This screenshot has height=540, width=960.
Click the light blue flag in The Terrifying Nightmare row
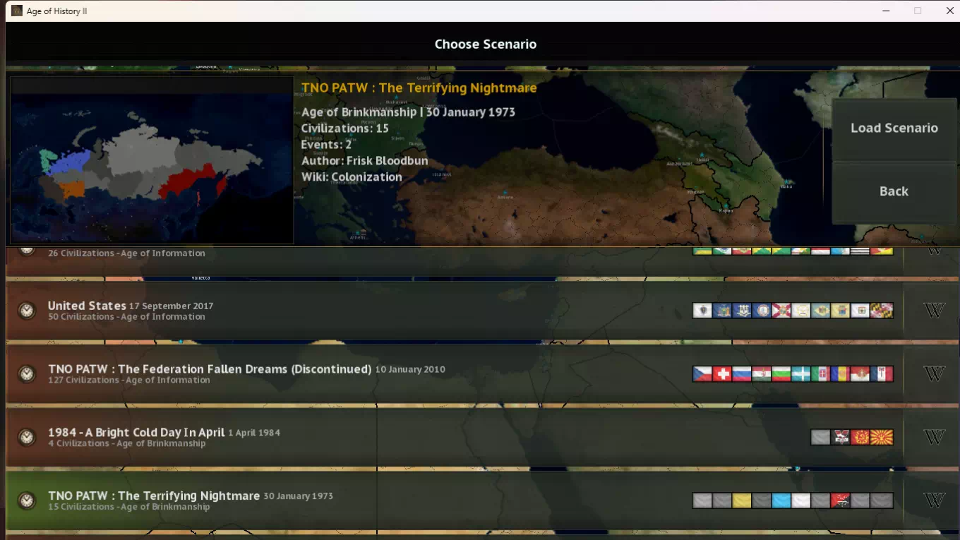coord(781,500)
